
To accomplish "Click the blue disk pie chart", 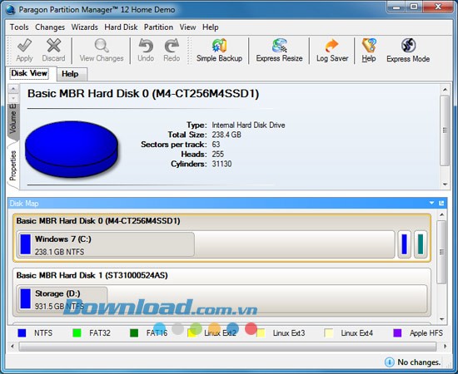I will [x=72, y=149].
